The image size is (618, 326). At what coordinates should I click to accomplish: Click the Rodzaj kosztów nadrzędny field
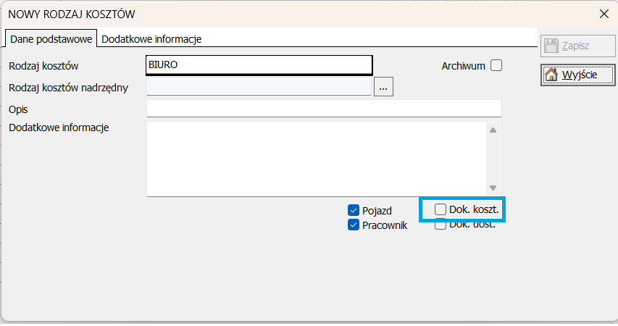click(x=259, y=87)
